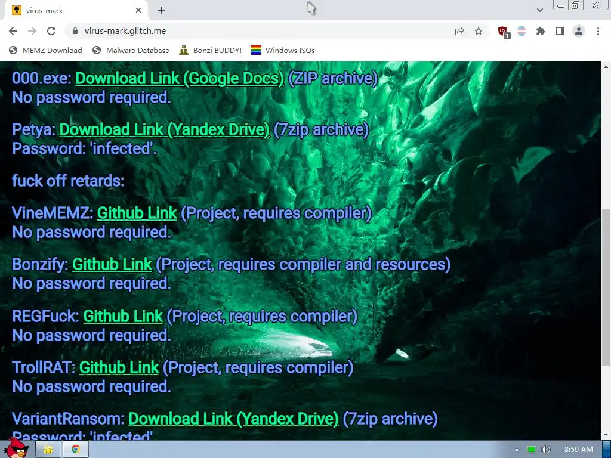Close the virus-mark tab

click(x=138, y=11)
